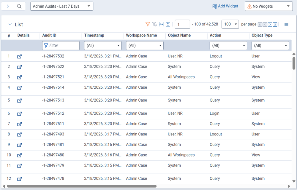Open the Admin Audits - Last 7 Days dropdown

pyautogui.click(x=61, y=6)
